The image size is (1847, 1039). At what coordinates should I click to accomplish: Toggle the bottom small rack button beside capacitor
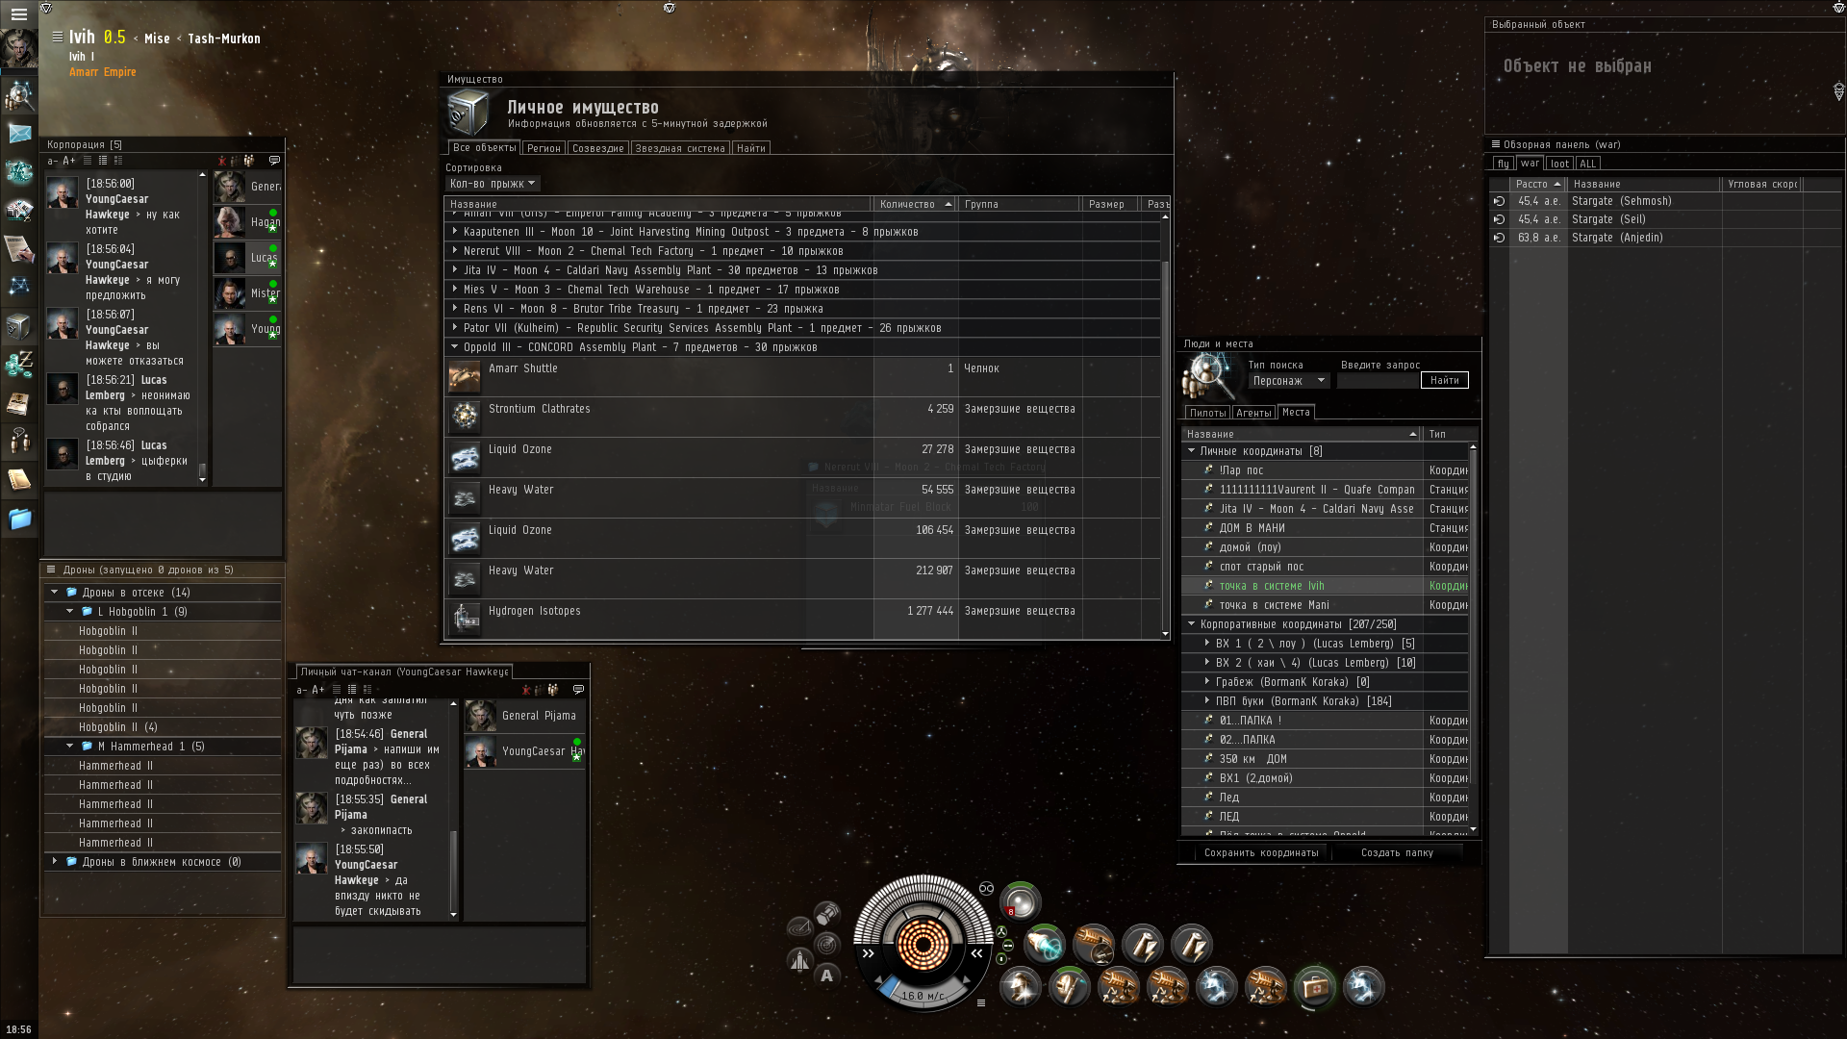[1001, 958]
